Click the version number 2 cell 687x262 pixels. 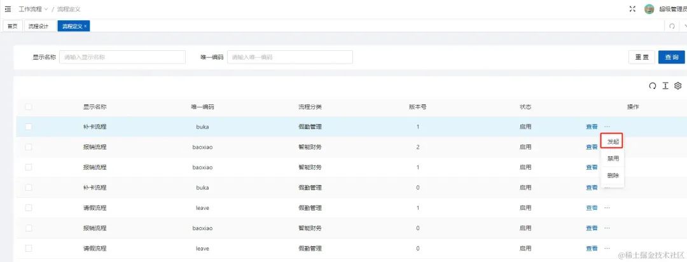417,147
